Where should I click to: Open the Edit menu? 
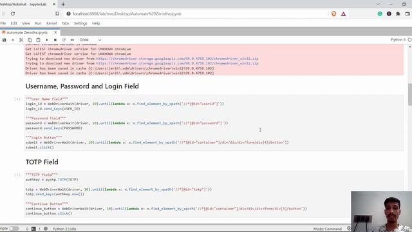point(14,23)
